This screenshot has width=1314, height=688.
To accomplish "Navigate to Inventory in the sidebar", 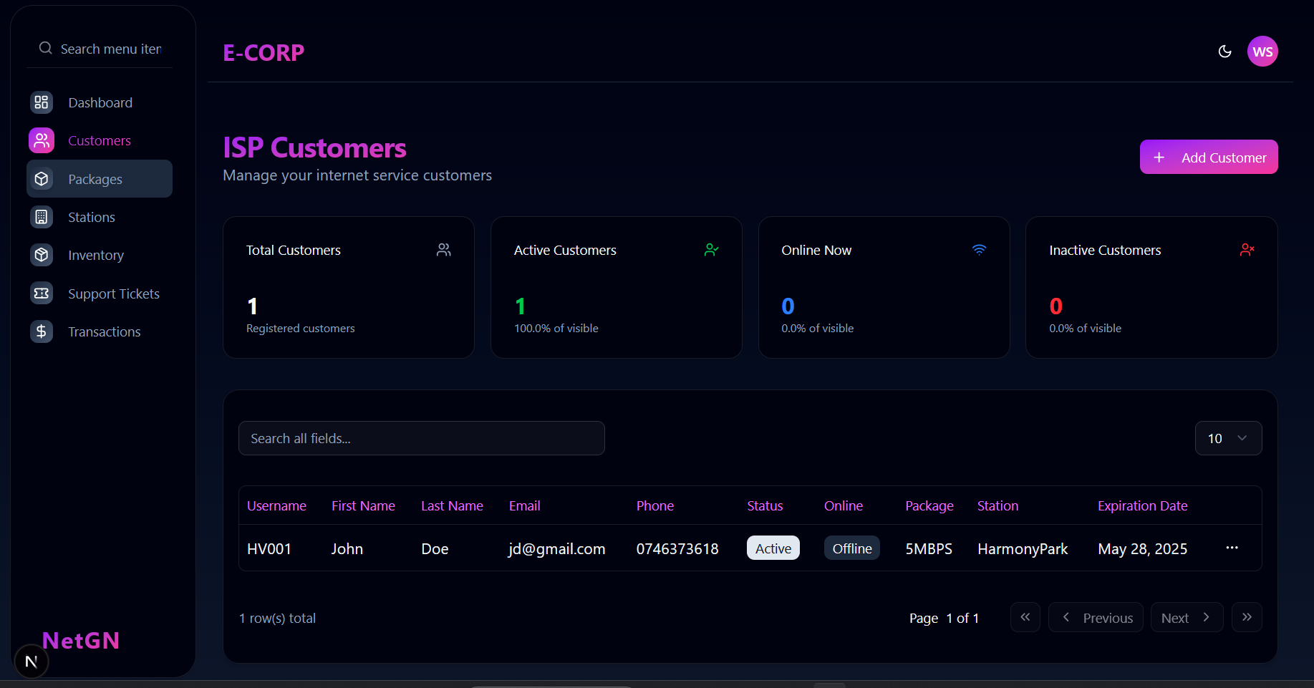I will (x=96, y=256).
